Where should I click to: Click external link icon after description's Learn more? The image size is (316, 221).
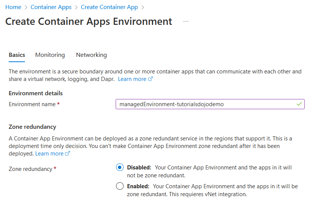[x=150, y=79]
